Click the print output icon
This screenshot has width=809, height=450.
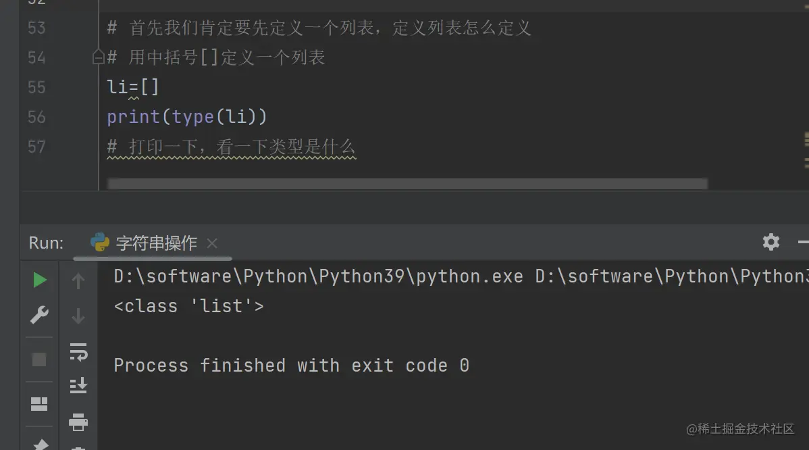coord(78,422)
